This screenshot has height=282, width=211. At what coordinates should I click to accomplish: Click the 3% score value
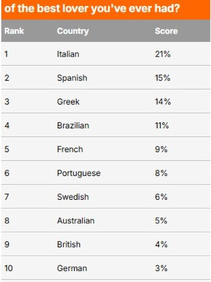(x=161, y=268)
